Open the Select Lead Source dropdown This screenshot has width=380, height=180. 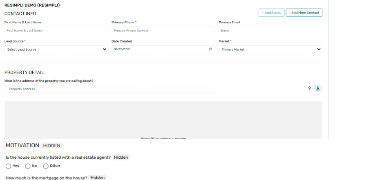click(x=56, y=49)
